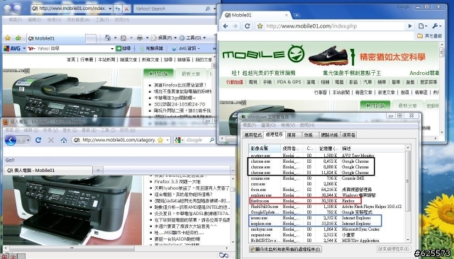This screenshot has height=259, width=454.
Task: Select dwm.exe process row
Action: (x=327, y=190)
